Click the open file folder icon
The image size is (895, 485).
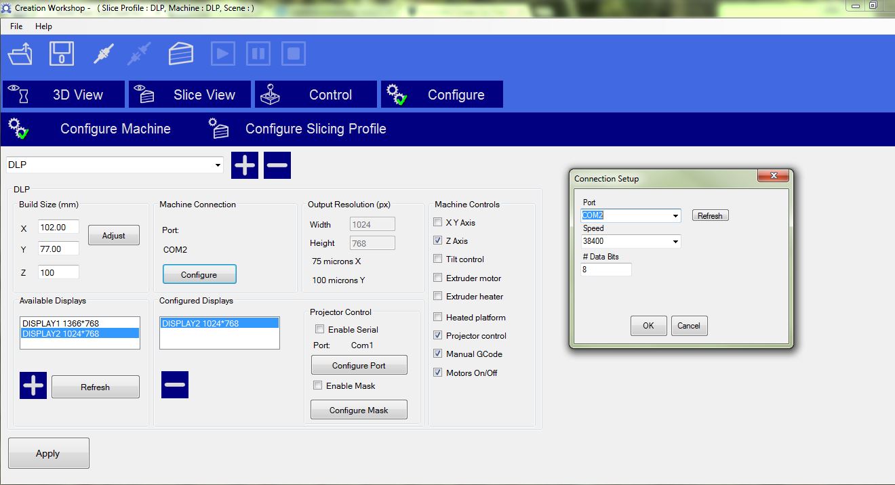[20, 54]
